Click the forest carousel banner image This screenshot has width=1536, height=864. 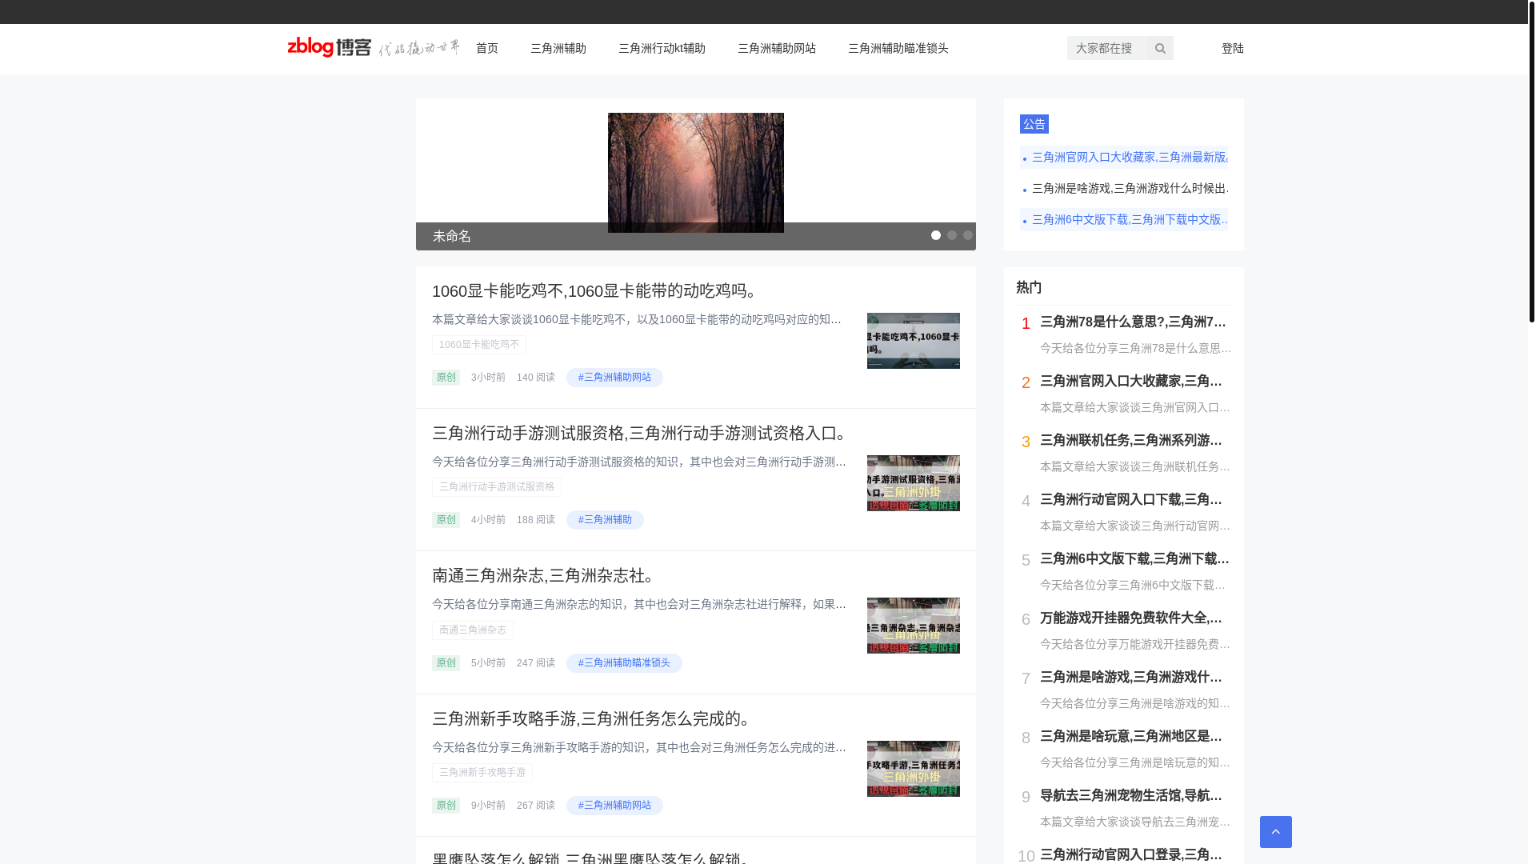[x=696, y=173]
